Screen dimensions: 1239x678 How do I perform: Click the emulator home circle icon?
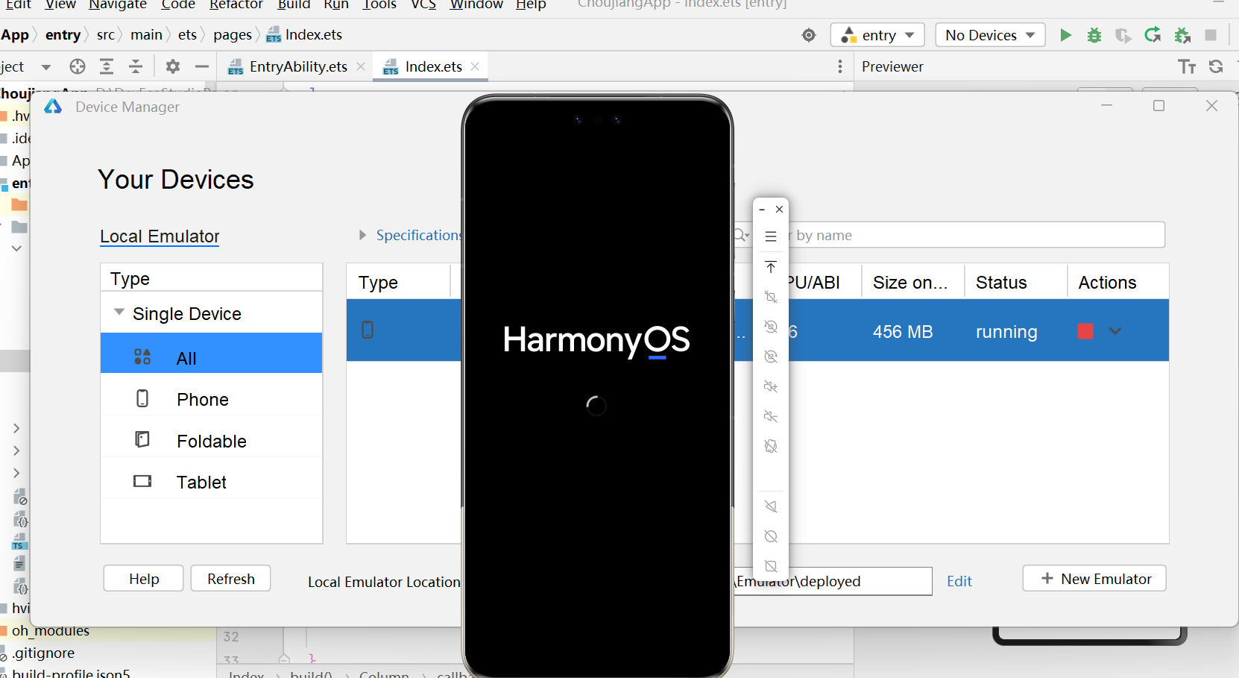click(x=771, y=536)
